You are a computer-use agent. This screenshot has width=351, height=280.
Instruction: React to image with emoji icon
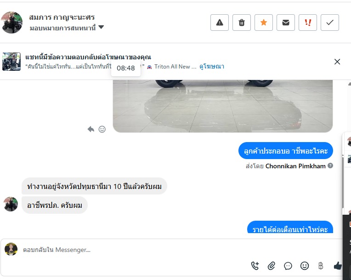102,129
